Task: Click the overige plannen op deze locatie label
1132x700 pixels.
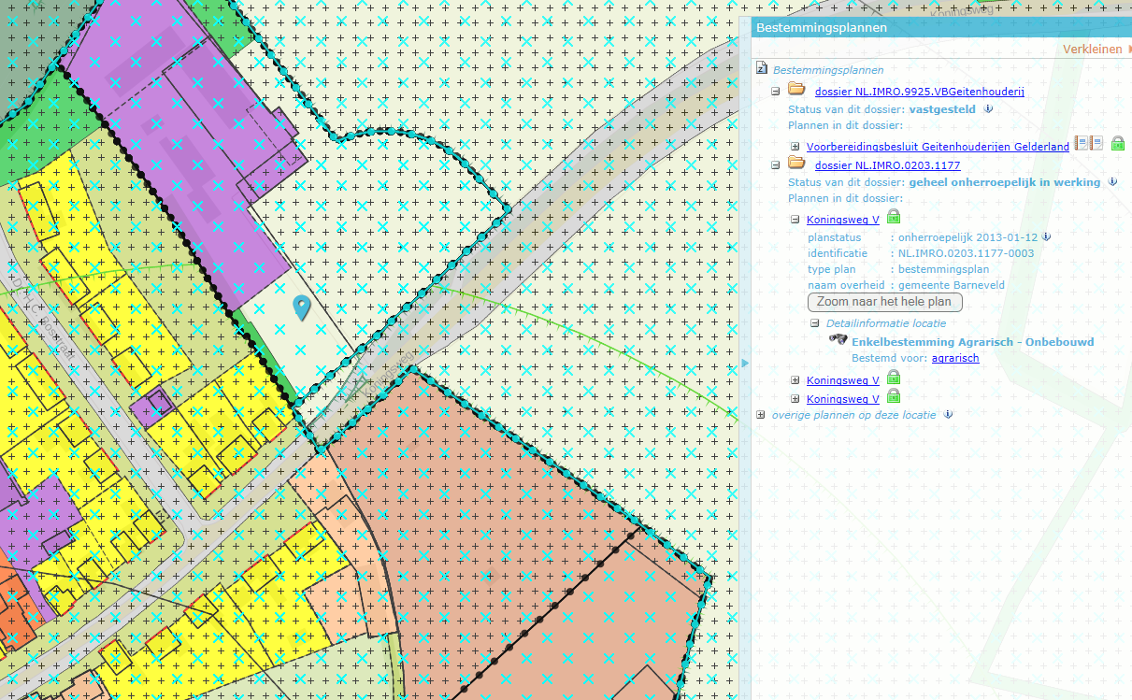Action: click(854, 414)
